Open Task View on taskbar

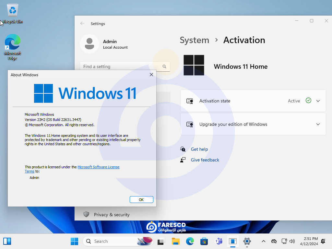pos(161,241)
